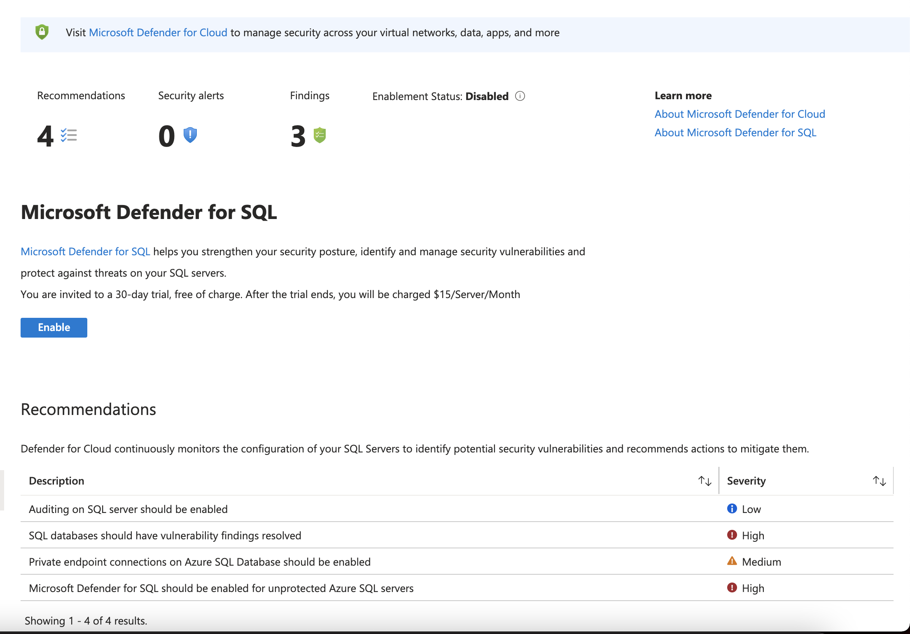This screenshot has width=910, height=634.
Task: Click the Recommendations checklist icon
Action: coord(69,135)
